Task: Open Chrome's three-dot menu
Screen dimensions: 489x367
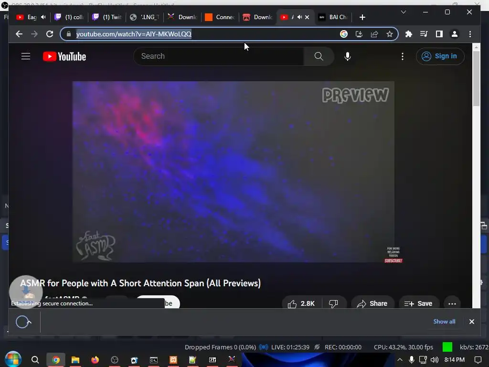Action: tap(470, 34)
